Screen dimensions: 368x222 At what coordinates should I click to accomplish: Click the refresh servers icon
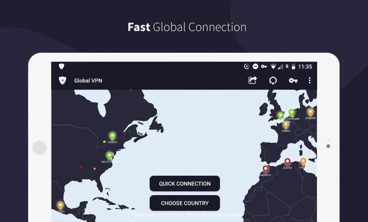coord(273,80)
